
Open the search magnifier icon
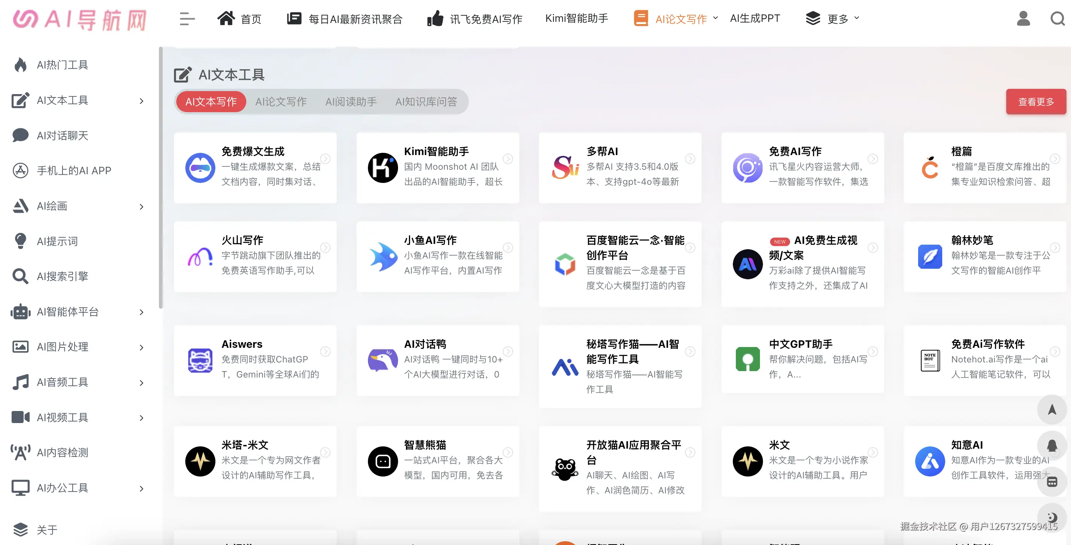(1057, 19)
